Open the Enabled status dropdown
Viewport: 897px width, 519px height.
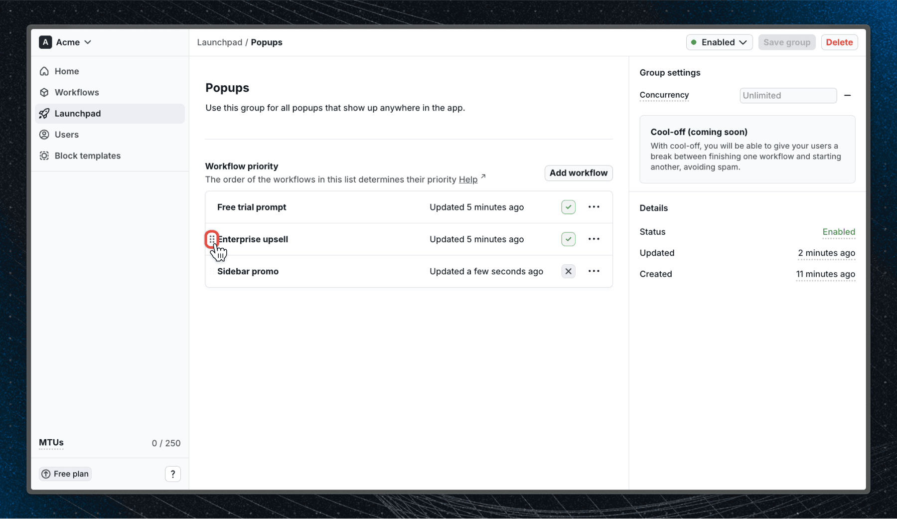tap(719, 42)
